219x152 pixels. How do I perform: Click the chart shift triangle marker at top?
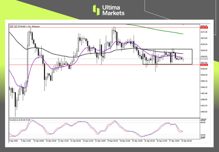(x=182, y=25)
